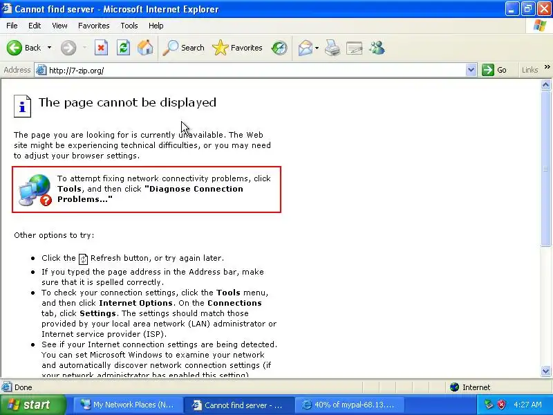Expand the Links toolbar chevron
This screenshot has height=415, width=553.
click(547, 67)
